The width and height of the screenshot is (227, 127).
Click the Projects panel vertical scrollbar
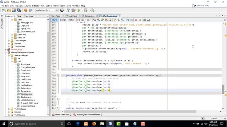48,69
